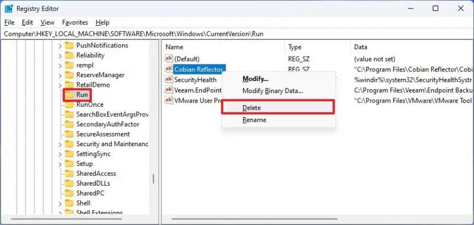
Task: Select the Run key label in tree
Action: [x=82, y=95]
